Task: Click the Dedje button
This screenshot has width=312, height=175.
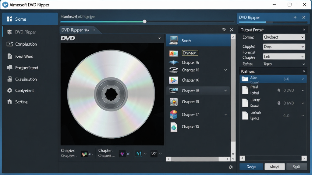Action: [x=251, y=167]
